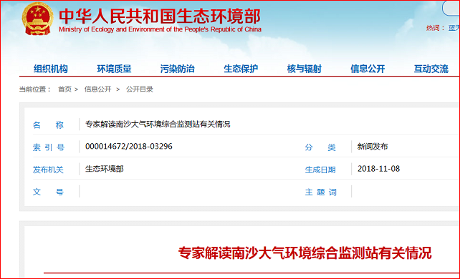The height and width of the screenshot is (279, 460).
Task: Click the hot-word link next to 热词
Action: point(454,28)
